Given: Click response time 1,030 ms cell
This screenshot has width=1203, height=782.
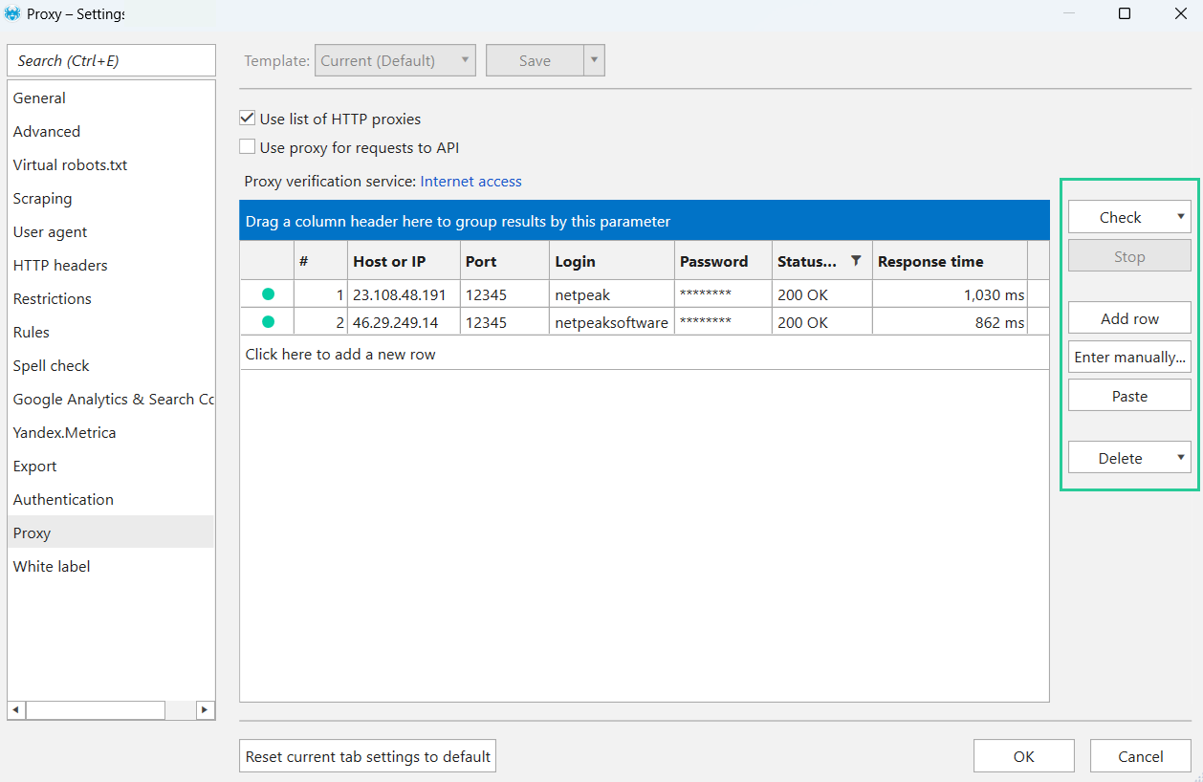Looking at the screenshot, I should [x=950, y=294].
